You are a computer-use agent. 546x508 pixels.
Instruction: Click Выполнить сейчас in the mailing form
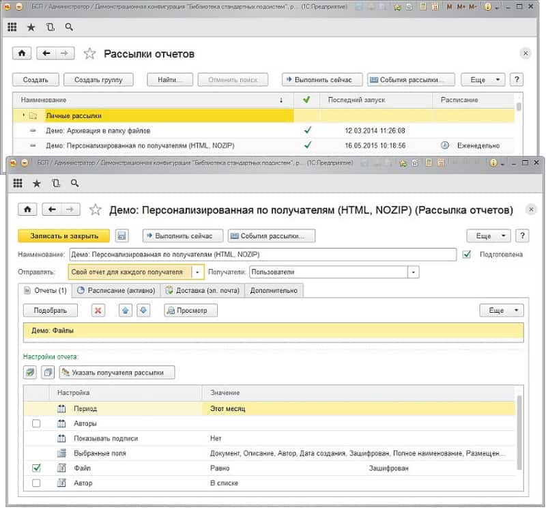coord(183,236)
